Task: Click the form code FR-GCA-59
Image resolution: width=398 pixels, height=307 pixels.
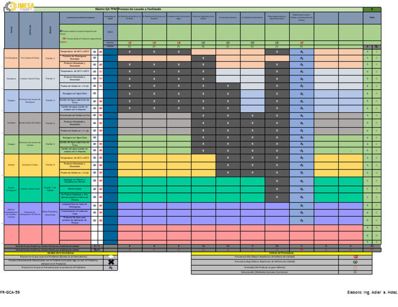Action: pos(10,292)
